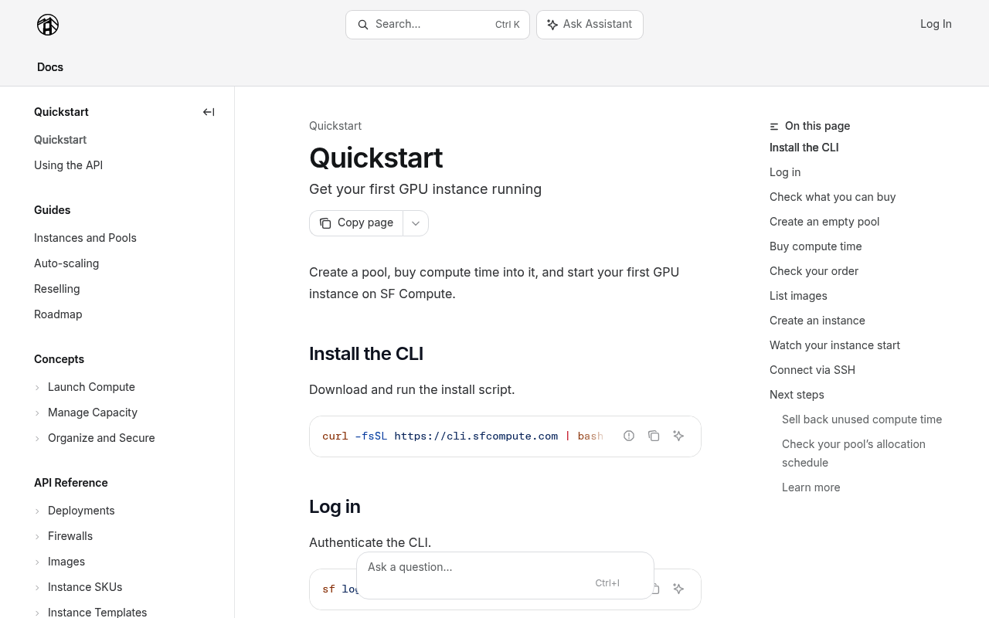
Task: Click the SF Compute logo
Action: [48, 25]
